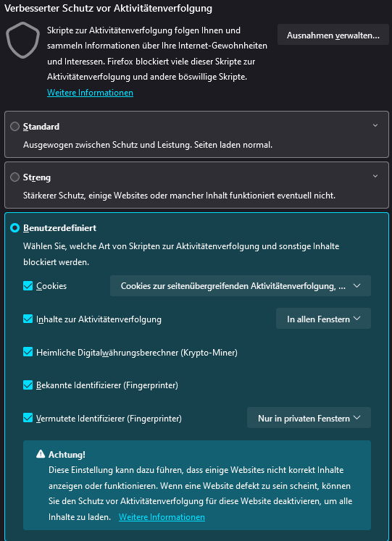Open Weitere Informationen link under the description
Image resolution: width=392 pixels, height=541 pixels.
tap(90, 93)
